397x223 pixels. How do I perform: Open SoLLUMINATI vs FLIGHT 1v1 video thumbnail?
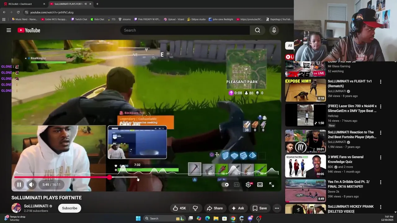click(306, 90)
